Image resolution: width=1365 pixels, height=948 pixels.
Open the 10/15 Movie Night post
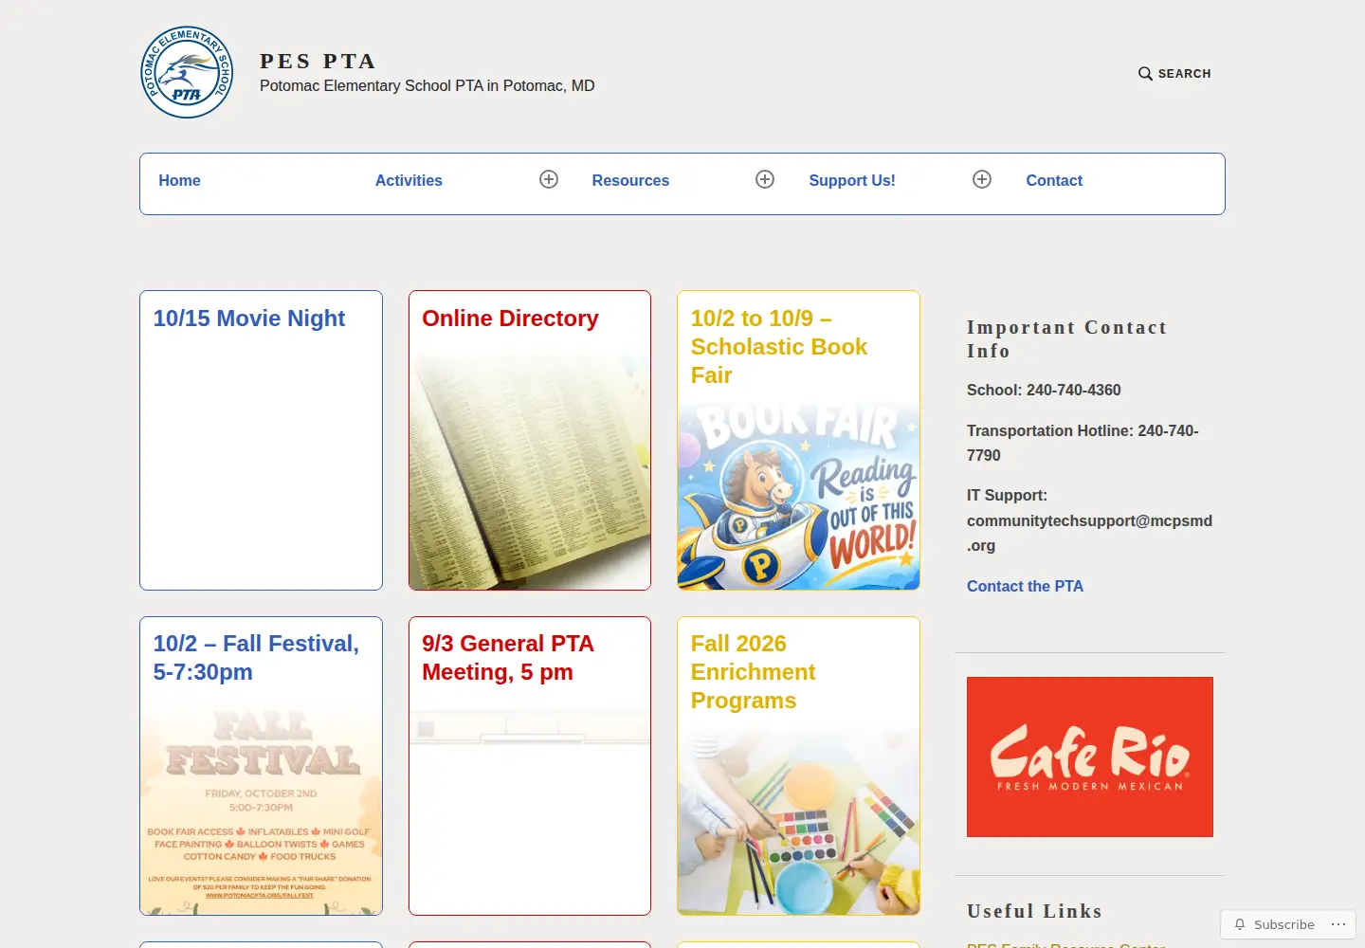tap(249, 319)
